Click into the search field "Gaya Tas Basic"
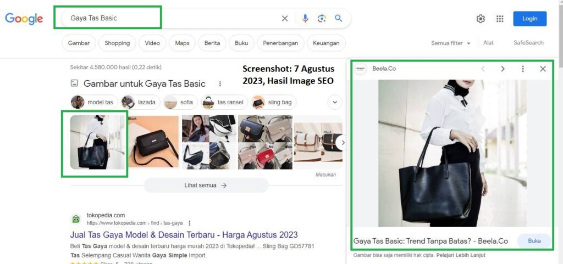Viewport: 563px width, 264px height. coord(172,18)
